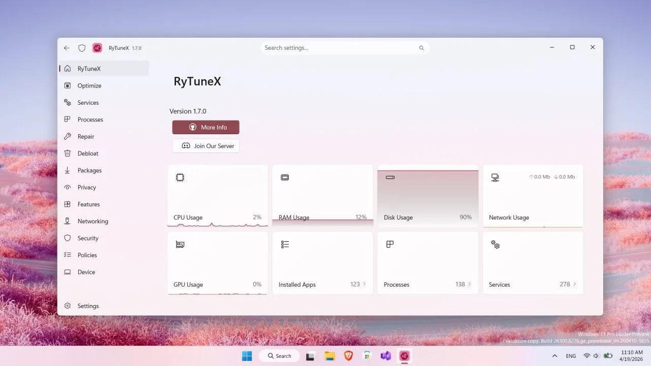Open Visual Studio from the taskbar

[386, 356]
